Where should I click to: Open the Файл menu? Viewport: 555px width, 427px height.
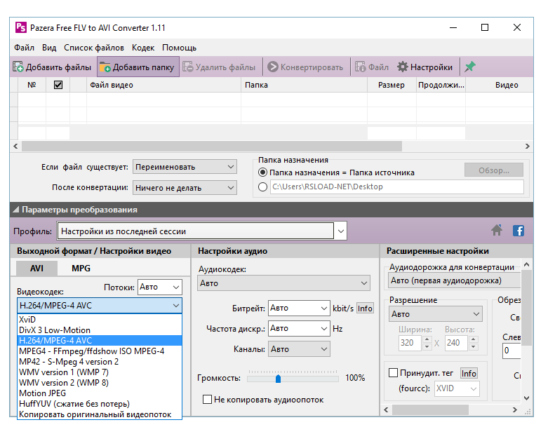coord(24,48)
